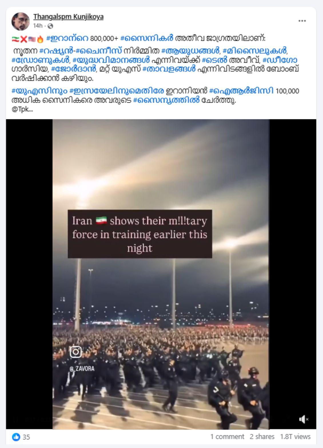Open the #സൈനികർ hashtag

click(x=147, y=39)
